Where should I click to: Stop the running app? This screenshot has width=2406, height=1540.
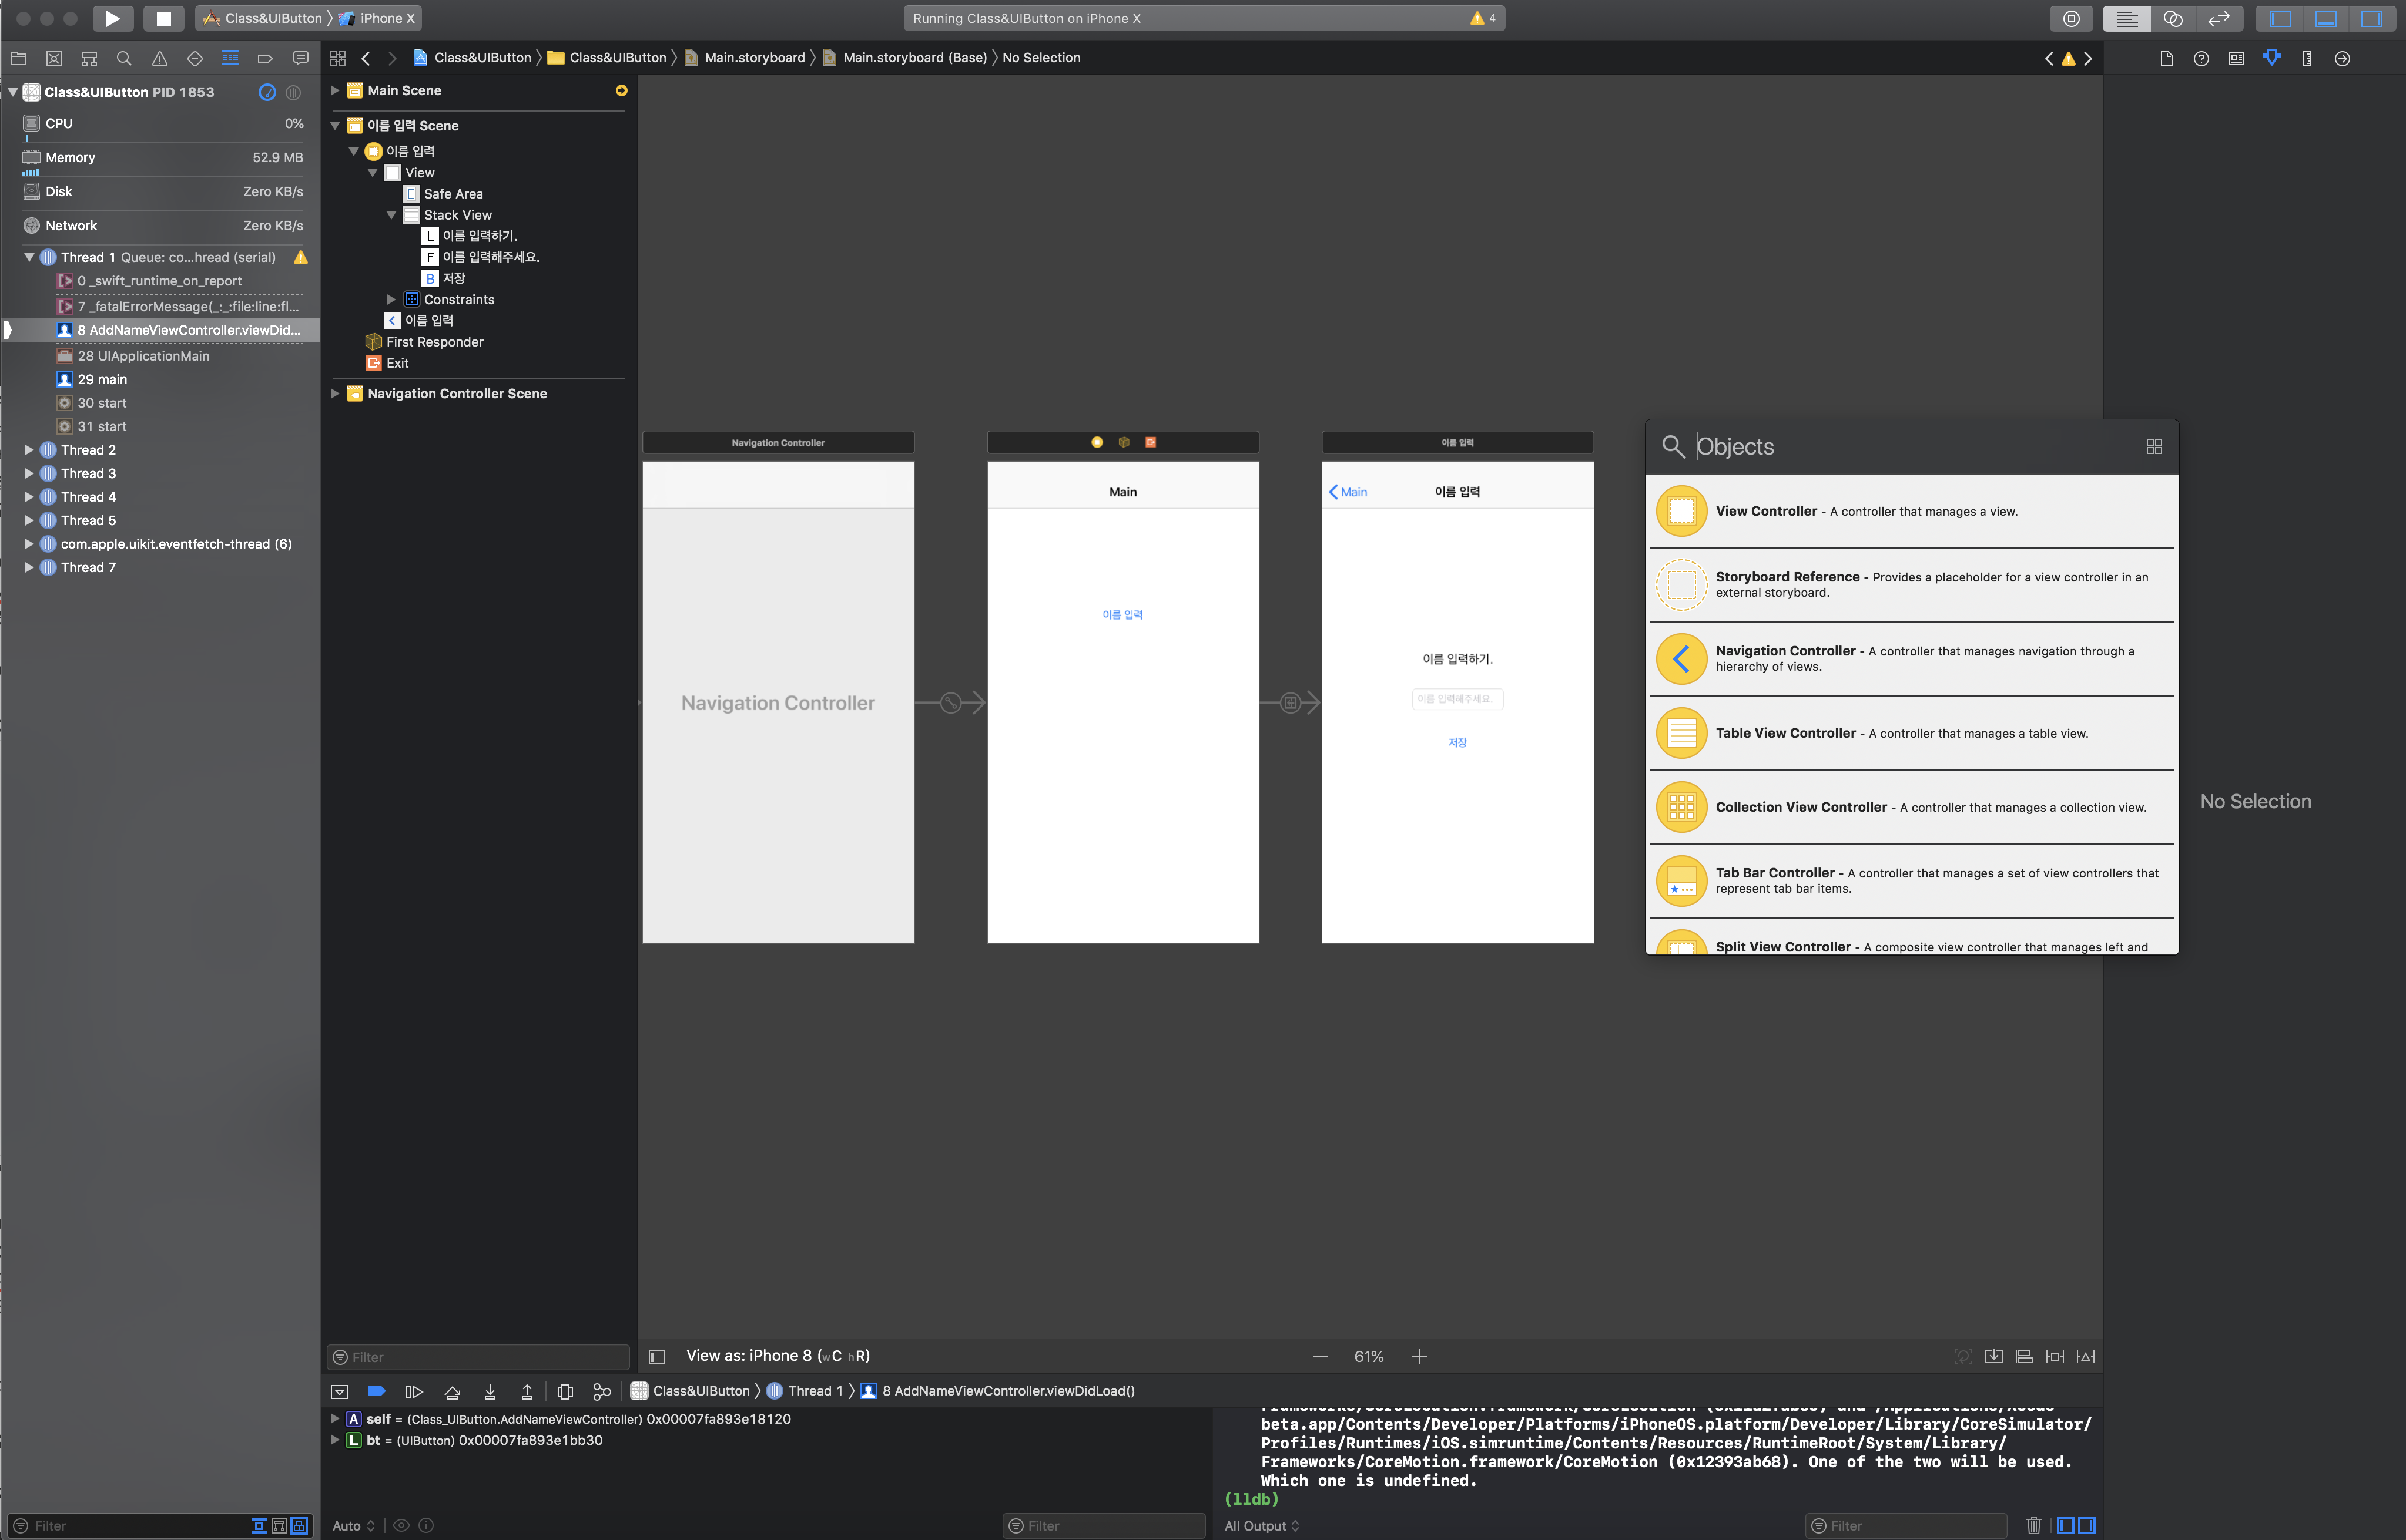tap(163, 18)
